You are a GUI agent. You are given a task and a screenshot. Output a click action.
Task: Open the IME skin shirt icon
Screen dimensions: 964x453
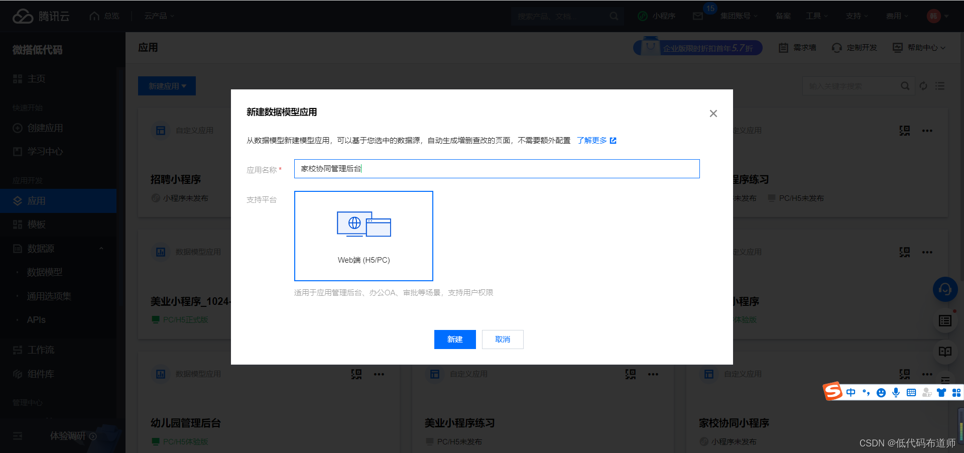(x=942, y=393)
